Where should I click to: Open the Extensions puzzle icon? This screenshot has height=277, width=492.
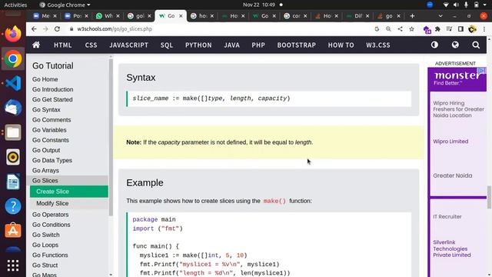[x=437, y=29]
